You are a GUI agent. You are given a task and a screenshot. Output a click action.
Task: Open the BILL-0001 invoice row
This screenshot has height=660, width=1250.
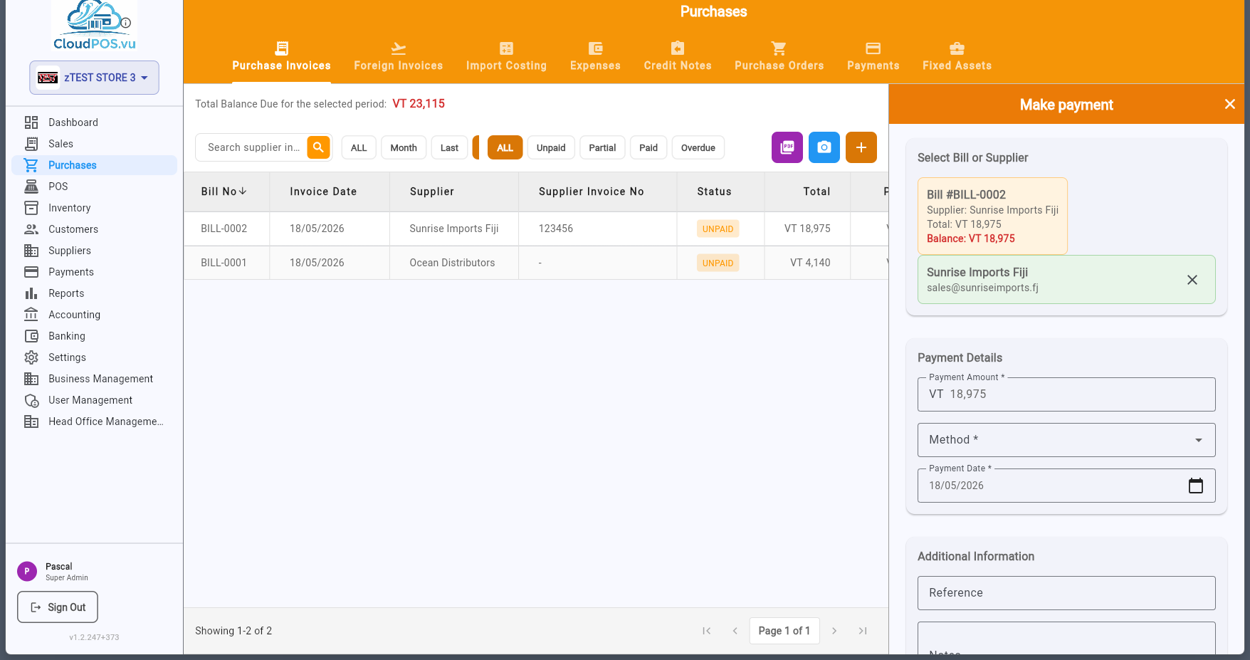pyautogui.click(x=536, y=263)
